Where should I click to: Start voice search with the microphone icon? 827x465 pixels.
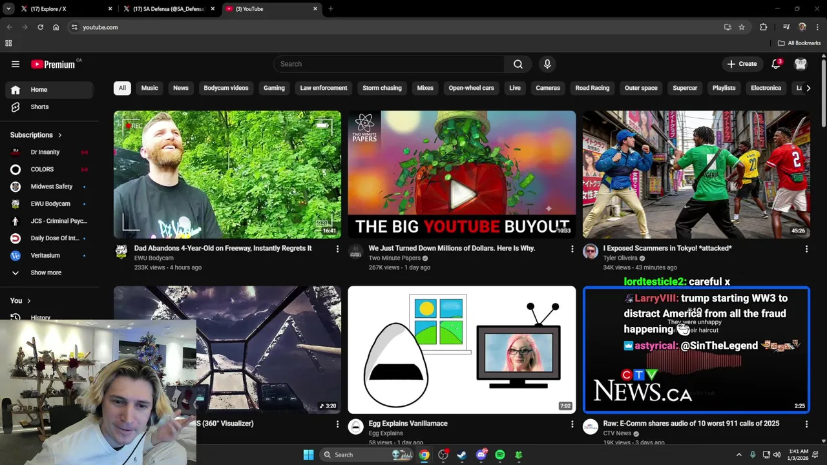click(x=547, y=64)
